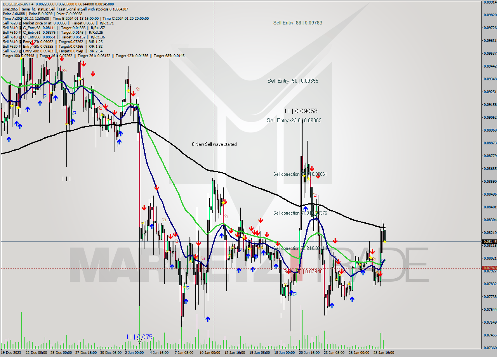Click 'Point A:0.088 | Point B:0.0769' line
The width and height of the screenshot is (497, 357).
pyautogui.click(x=42, y=14)
